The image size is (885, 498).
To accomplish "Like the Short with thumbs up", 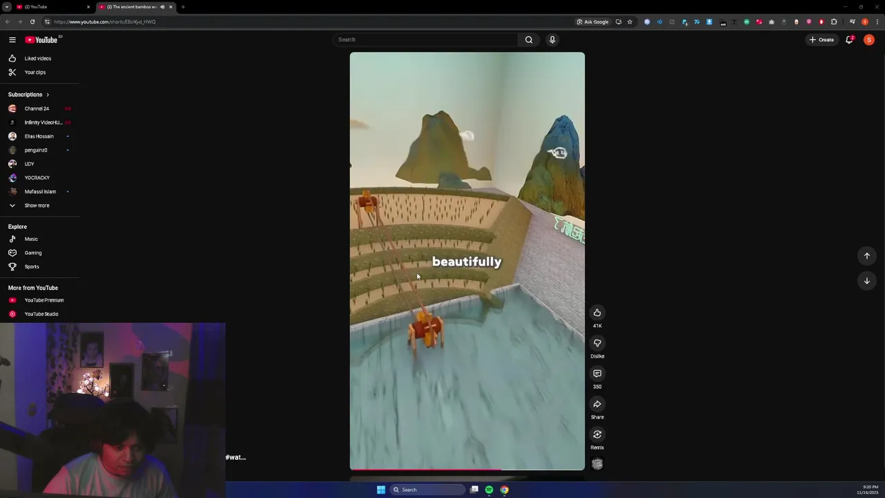I will 597,313.
